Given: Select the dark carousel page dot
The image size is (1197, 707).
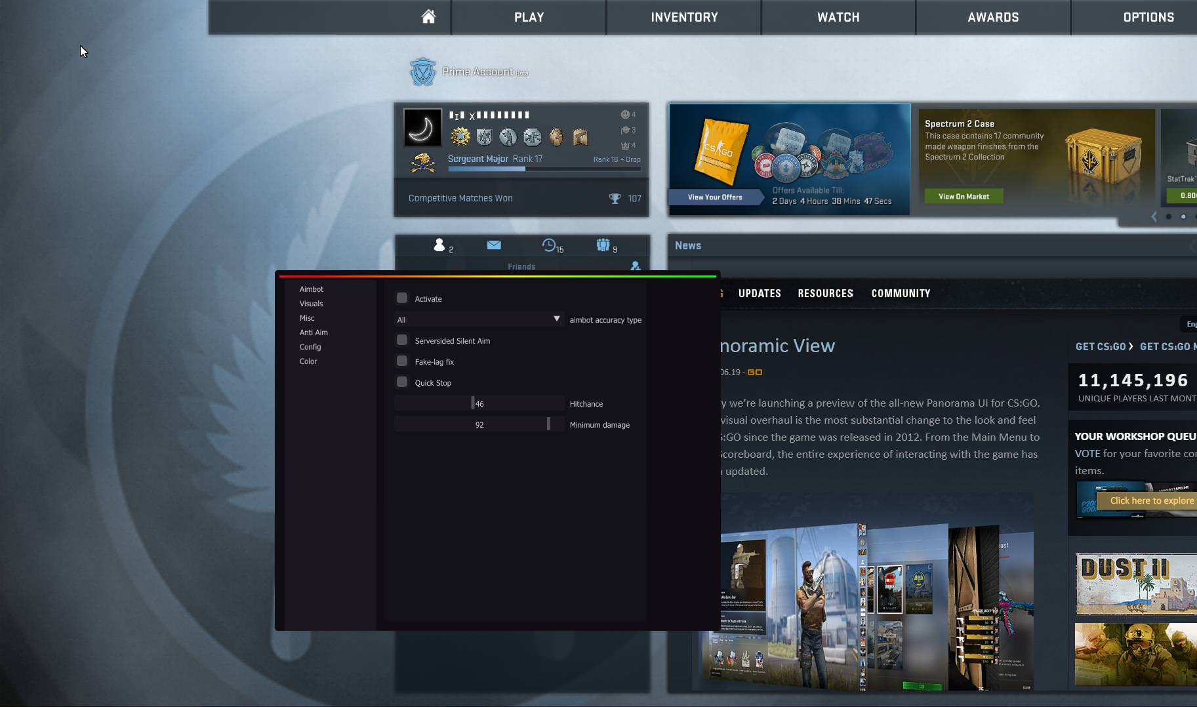Looking at the screenshot, I should (x=1168, y=216).
